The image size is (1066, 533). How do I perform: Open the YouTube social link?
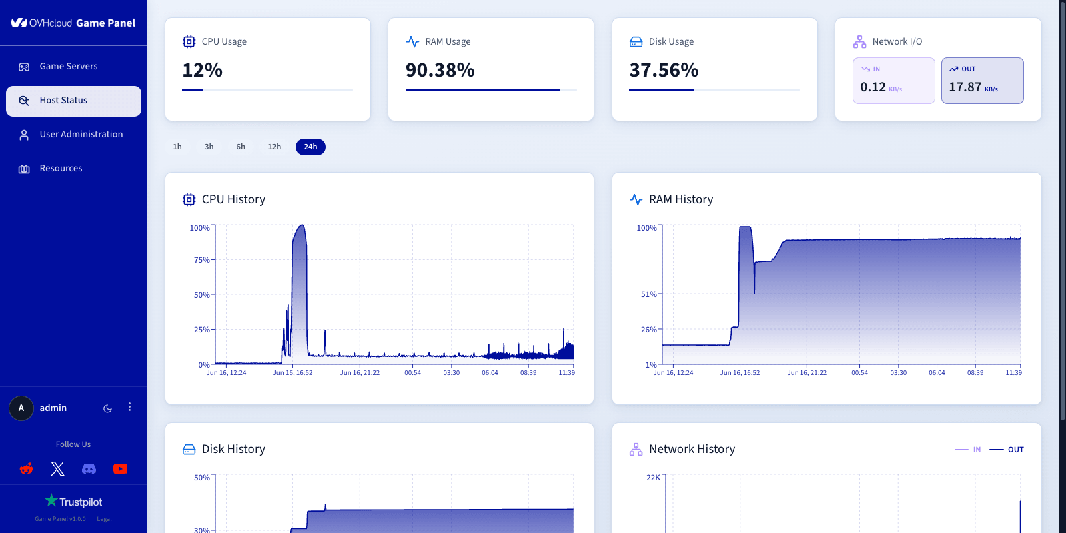coord(120,469)
